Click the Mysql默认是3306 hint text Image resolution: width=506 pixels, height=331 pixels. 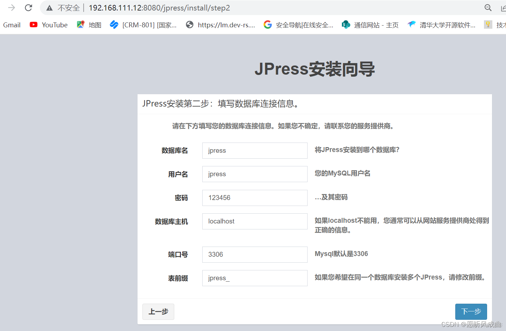341,254
